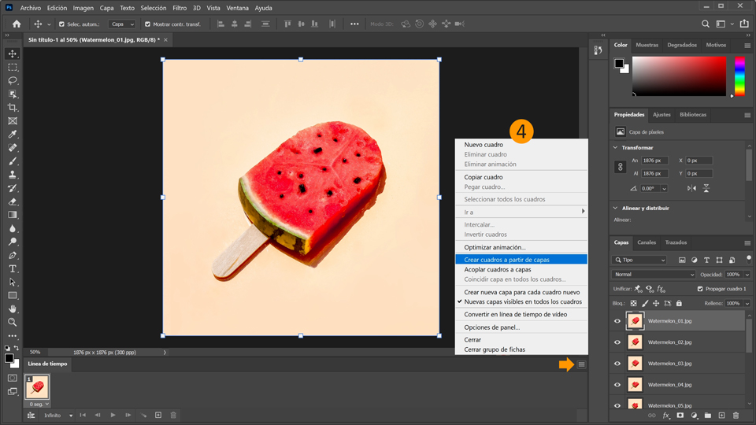Select the Lasso tool
Image resolution: width=756 pixels, height=425 pixels.
coord(13,81)
